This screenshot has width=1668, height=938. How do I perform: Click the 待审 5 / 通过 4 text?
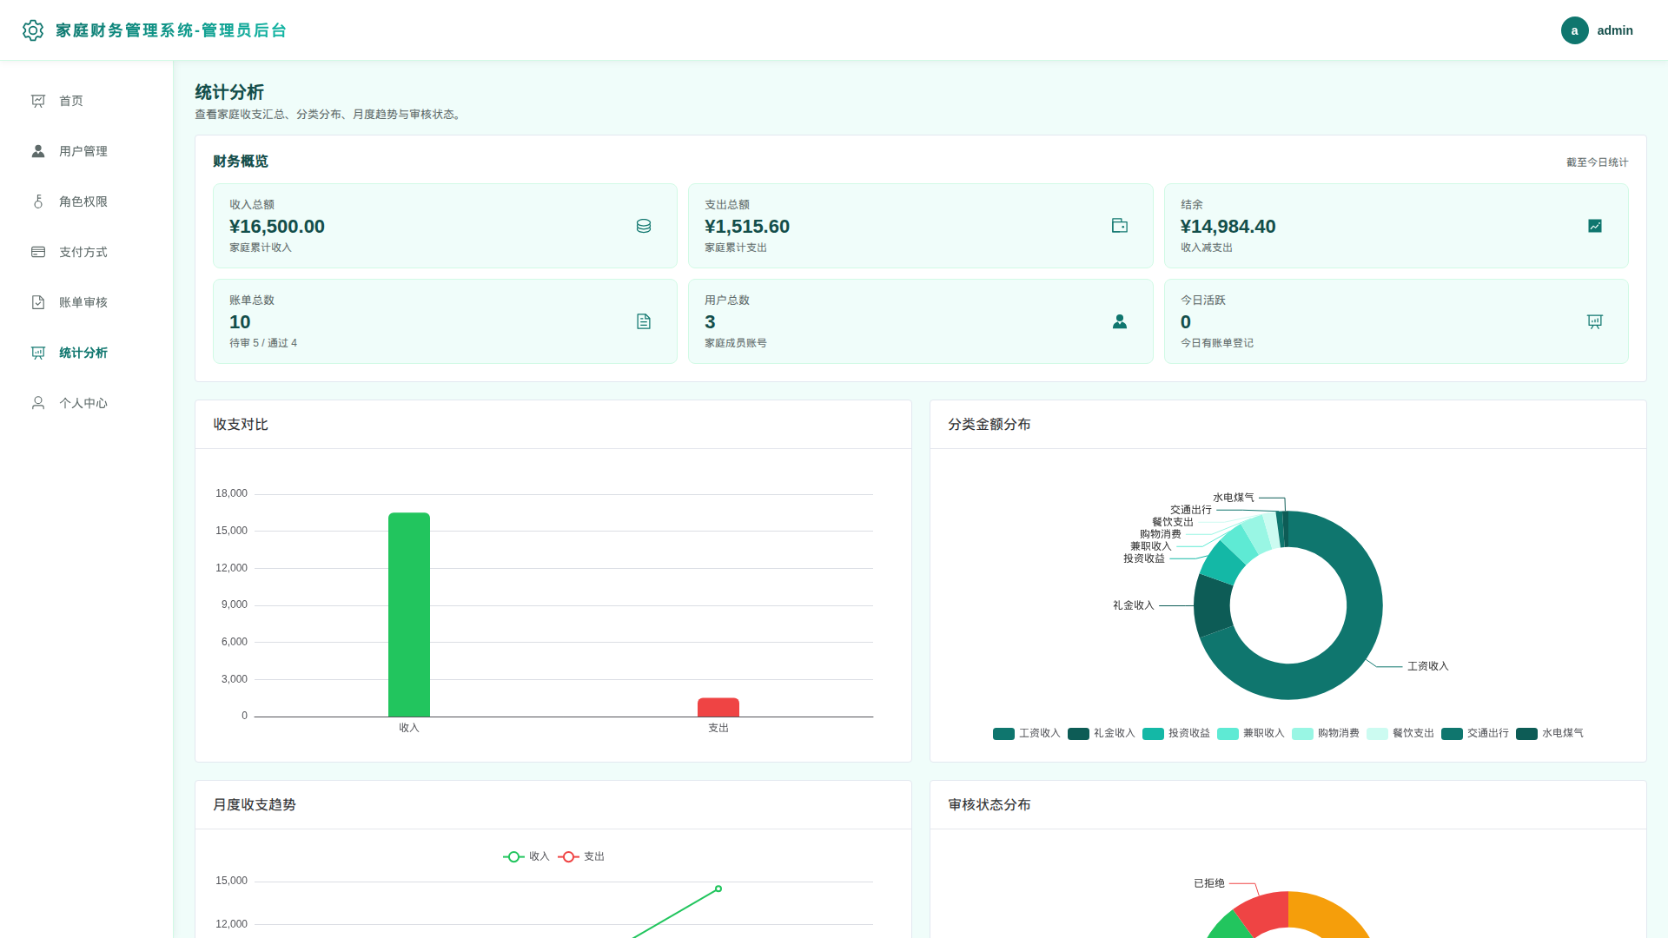click(263, 343)
